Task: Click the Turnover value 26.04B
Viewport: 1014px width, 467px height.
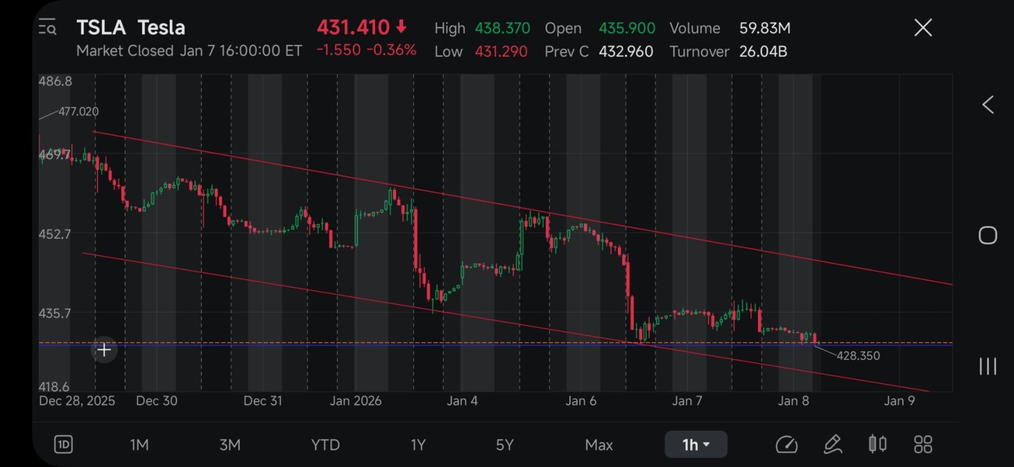Action: point(763,52)
